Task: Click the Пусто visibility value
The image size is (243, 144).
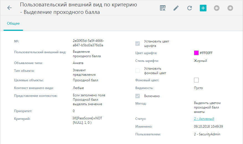Action: pos(198,88)
